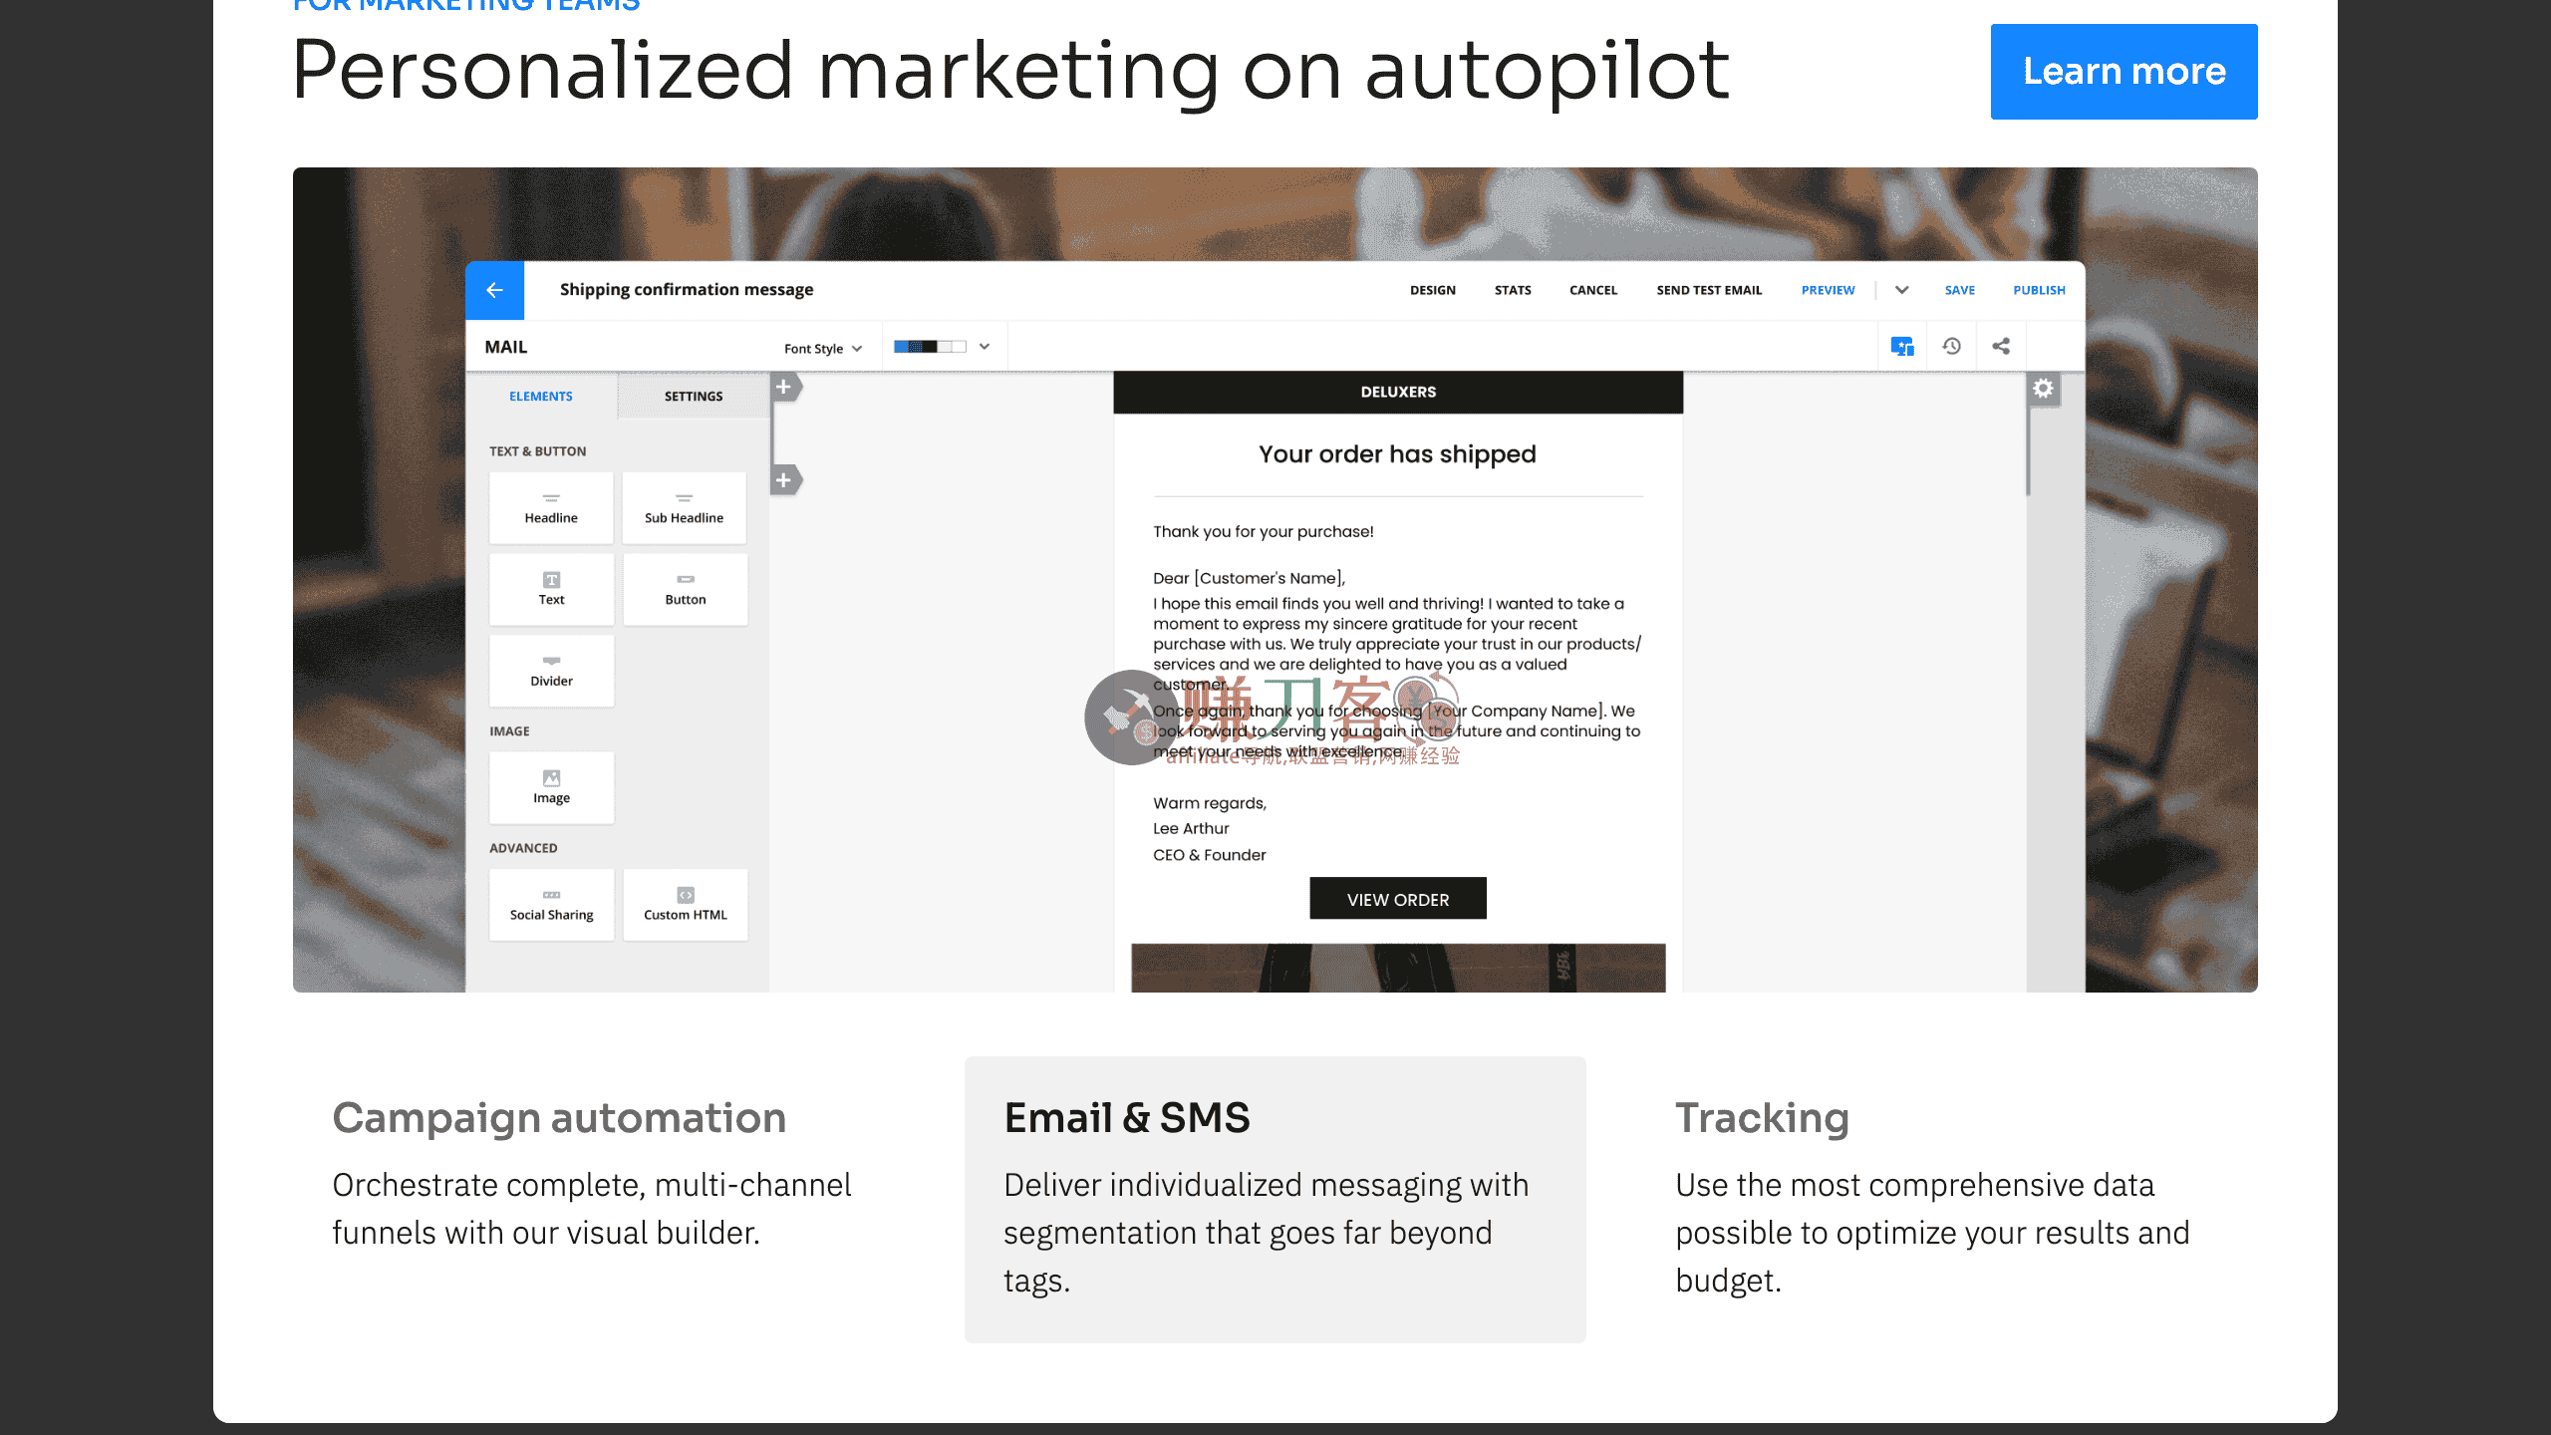Open the color palette dropdown arrow
The width and height of the screenshot is (2551, 1435).
[x=985, y=347]
